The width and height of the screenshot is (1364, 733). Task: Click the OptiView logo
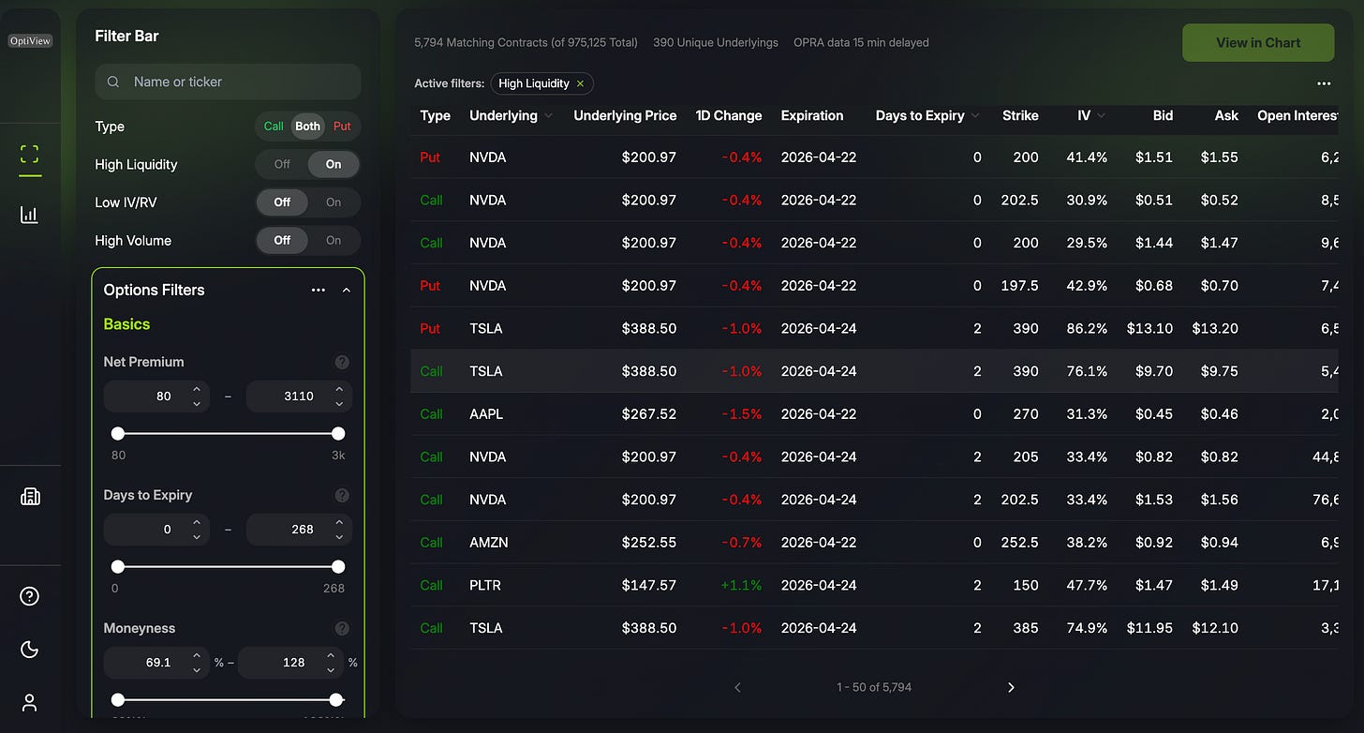(30, 41)
